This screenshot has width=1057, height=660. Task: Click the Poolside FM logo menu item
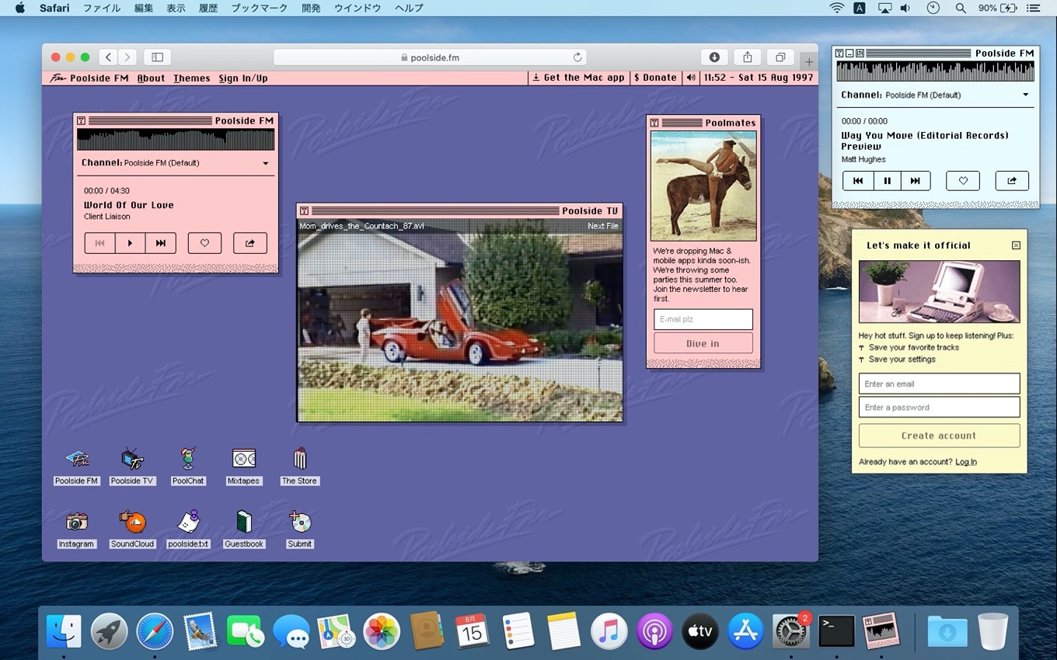point(89,78)
